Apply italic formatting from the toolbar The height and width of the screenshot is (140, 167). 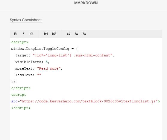pos(23,34)
